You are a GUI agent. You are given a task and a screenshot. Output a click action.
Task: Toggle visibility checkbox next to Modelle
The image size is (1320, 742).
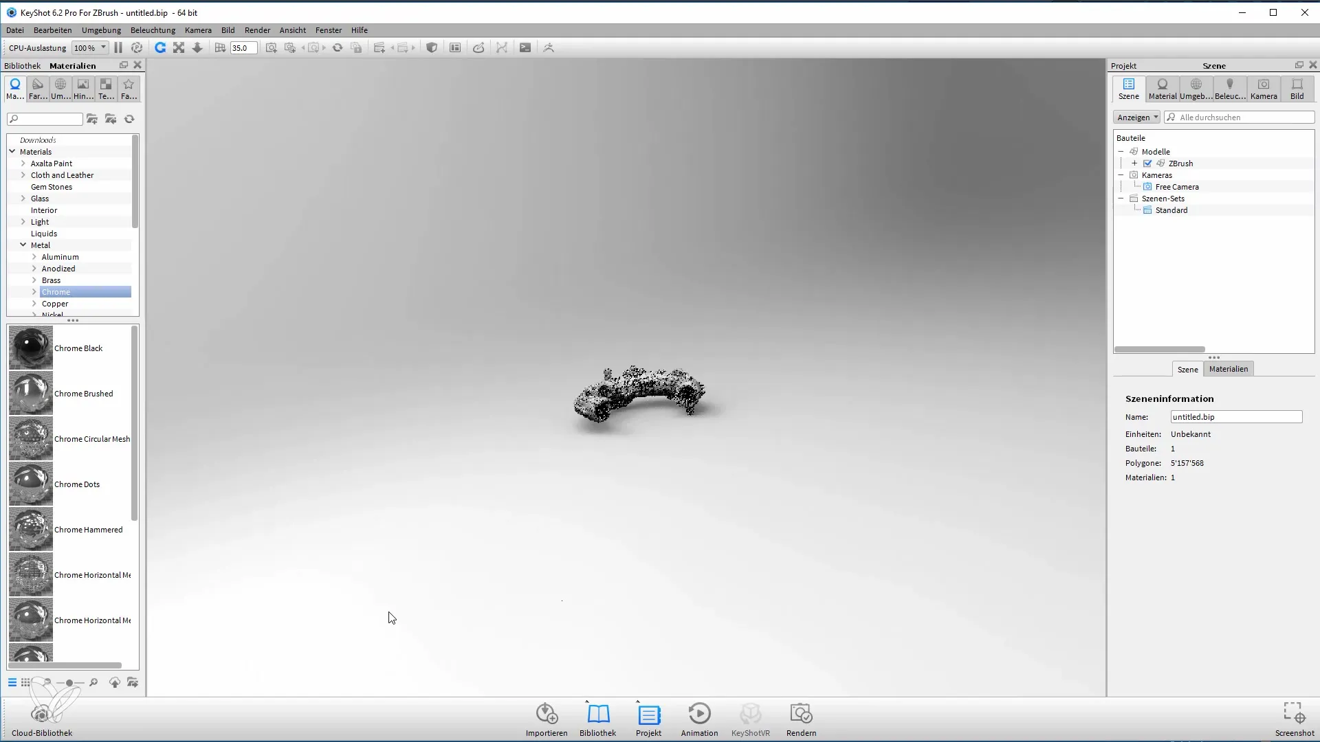click(x=1147, y=163)
